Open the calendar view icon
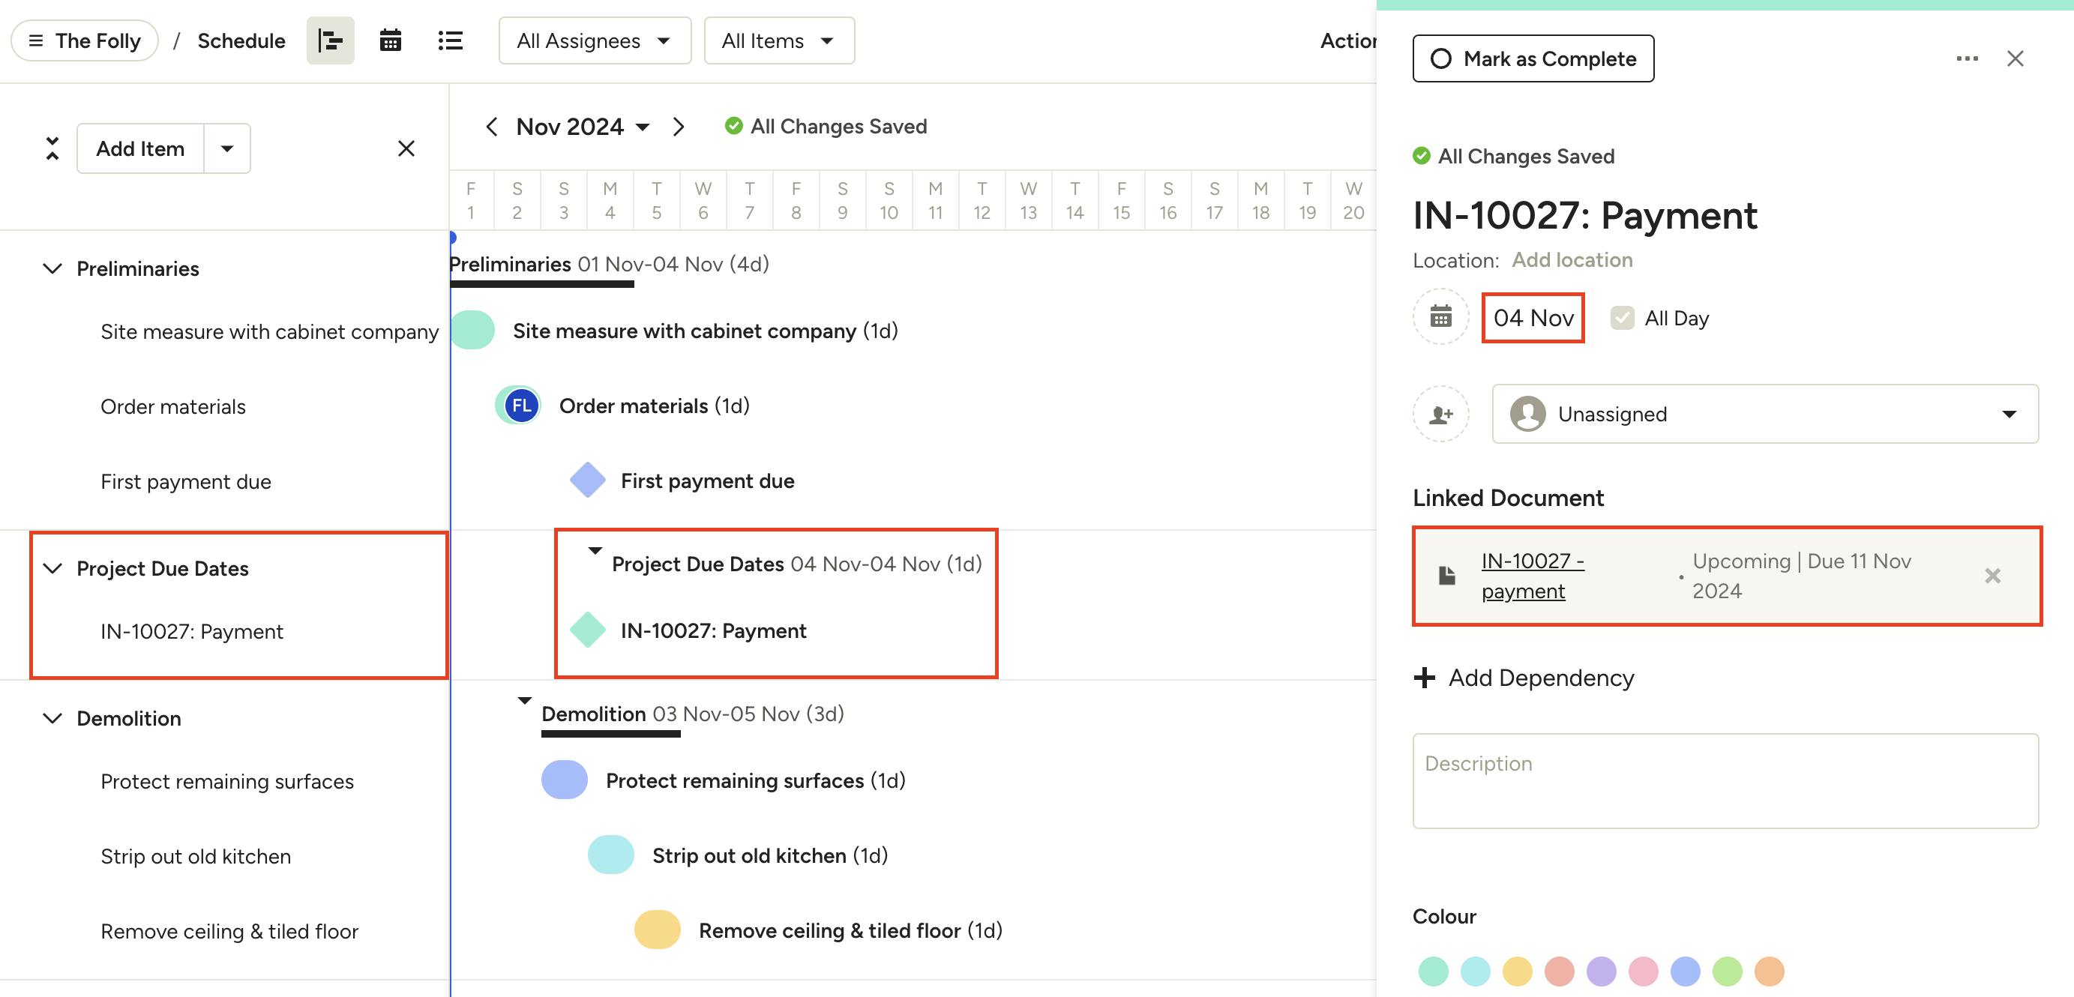The image size is (2074, 997). (391, 40)
